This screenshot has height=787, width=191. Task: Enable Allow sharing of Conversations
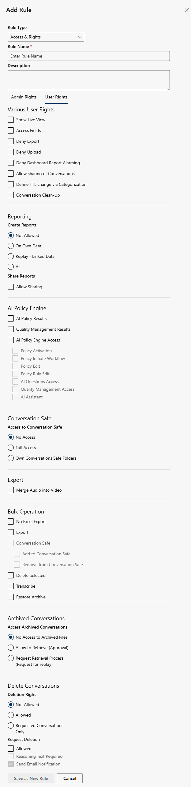11,173
